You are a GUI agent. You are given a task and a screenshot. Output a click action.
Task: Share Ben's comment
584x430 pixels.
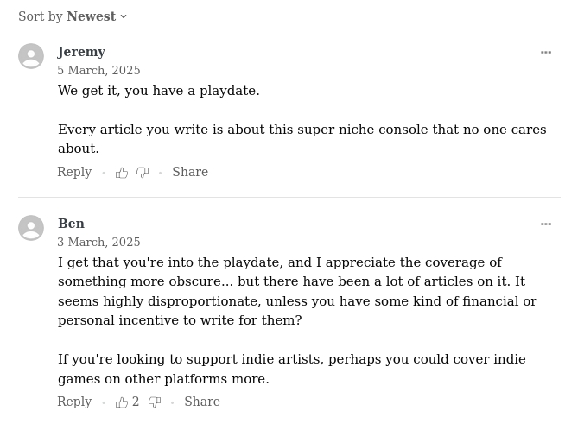click(x=202, y=402)
